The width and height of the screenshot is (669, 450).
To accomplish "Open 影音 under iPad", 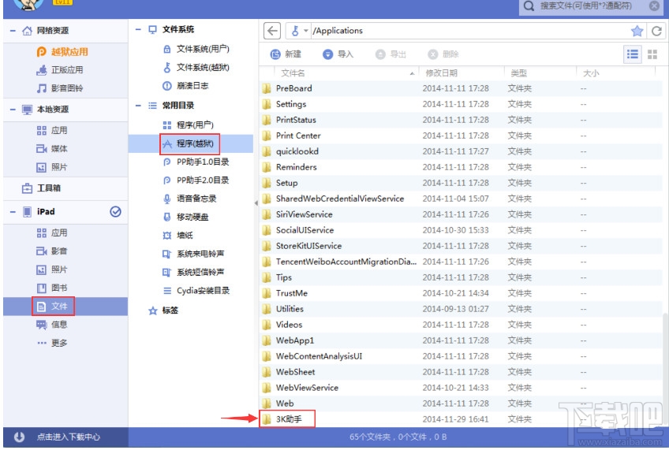I will coord(52,251).
